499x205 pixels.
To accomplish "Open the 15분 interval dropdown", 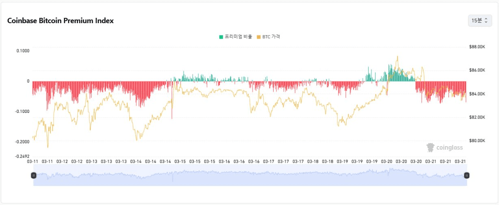I will pyautogui.click(x=480, y=20).
